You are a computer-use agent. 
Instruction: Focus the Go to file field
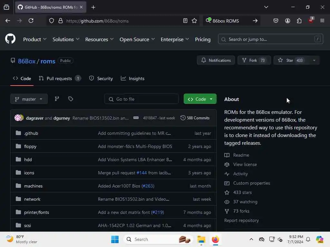point(141,99)
